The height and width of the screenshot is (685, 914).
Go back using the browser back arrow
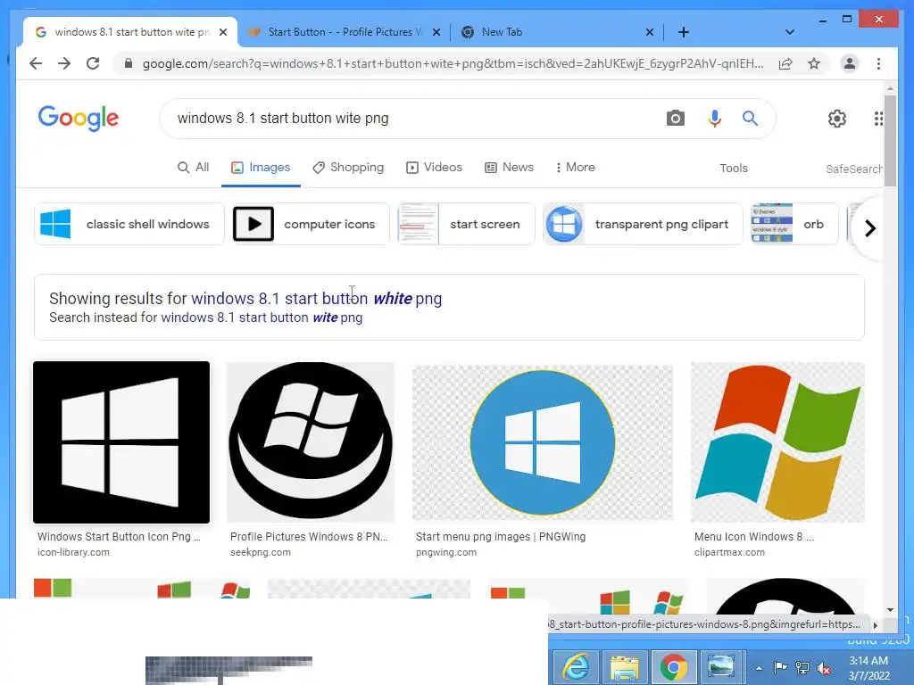(x=36, y=63)
